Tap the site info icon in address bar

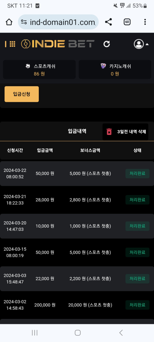pyautogui.click(x=24, y=22)
